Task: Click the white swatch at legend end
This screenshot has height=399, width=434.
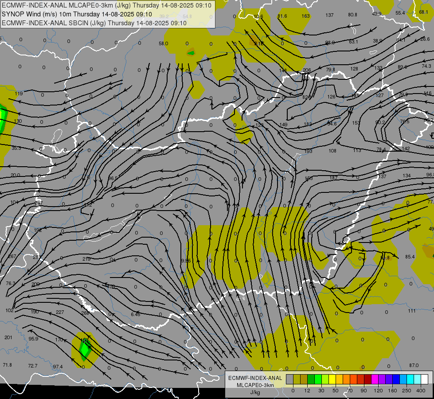Action: pyautogui.click(x=425, y=379)
